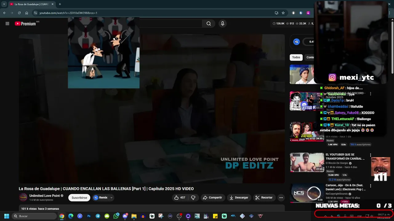The height and width of the screenshot is (221, 394).
Task: Go to YouTube Premium home logo
Action: [25, 24]
